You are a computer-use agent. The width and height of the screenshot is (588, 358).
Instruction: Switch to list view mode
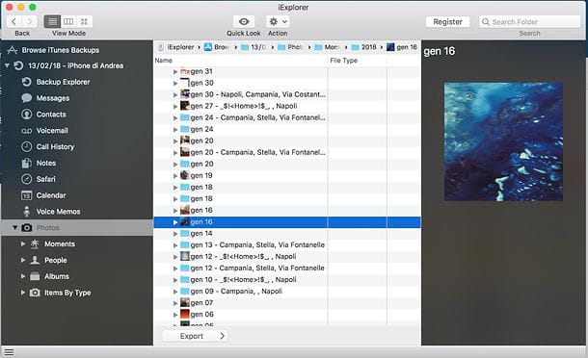(52, 22)
